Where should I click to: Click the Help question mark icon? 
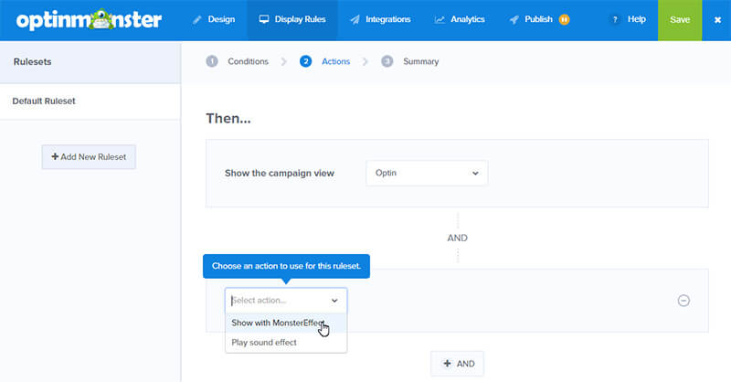pyautogui.click(x=615, y=19)
